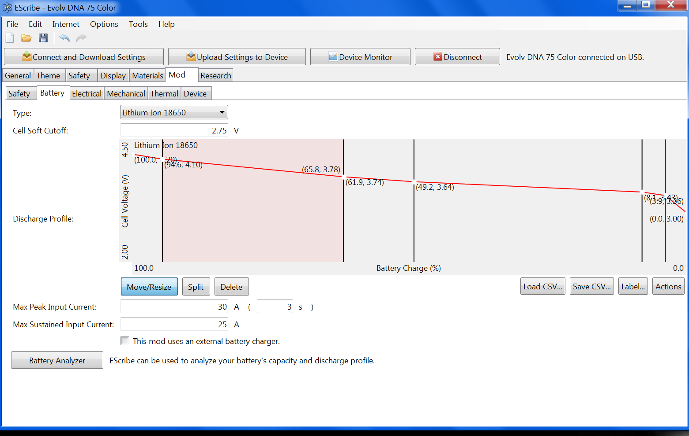
Task: Open the battery Type dropdown
Action: 174,112
